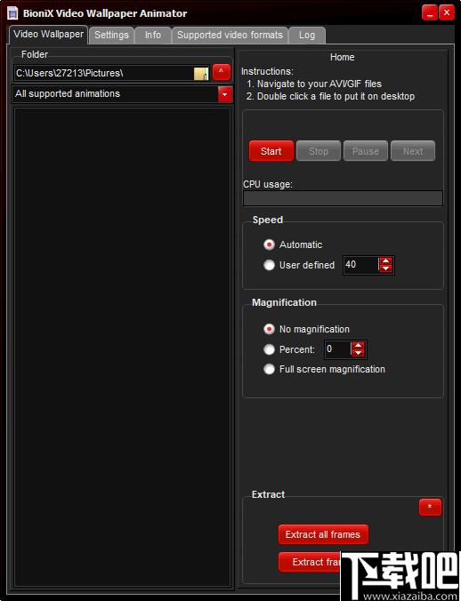Open the Supported video formats tab
Viewport: 461px width, 601px height.
tap(230, 35)
